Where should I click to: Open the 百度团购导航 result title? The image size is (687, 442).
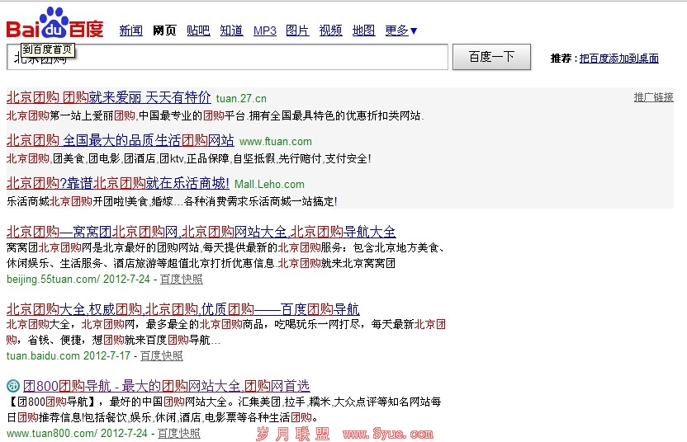182,309
